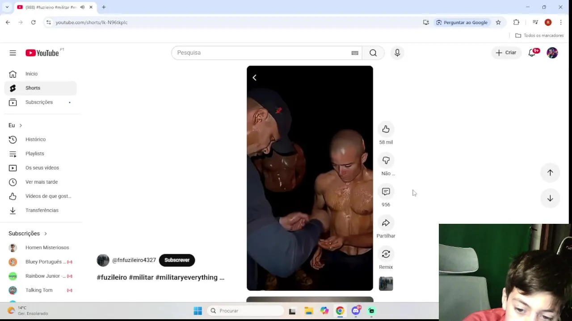This screenshot has width=572, height=321.
Task: Open Subscrições in sidebar
Action: (41, 102)
